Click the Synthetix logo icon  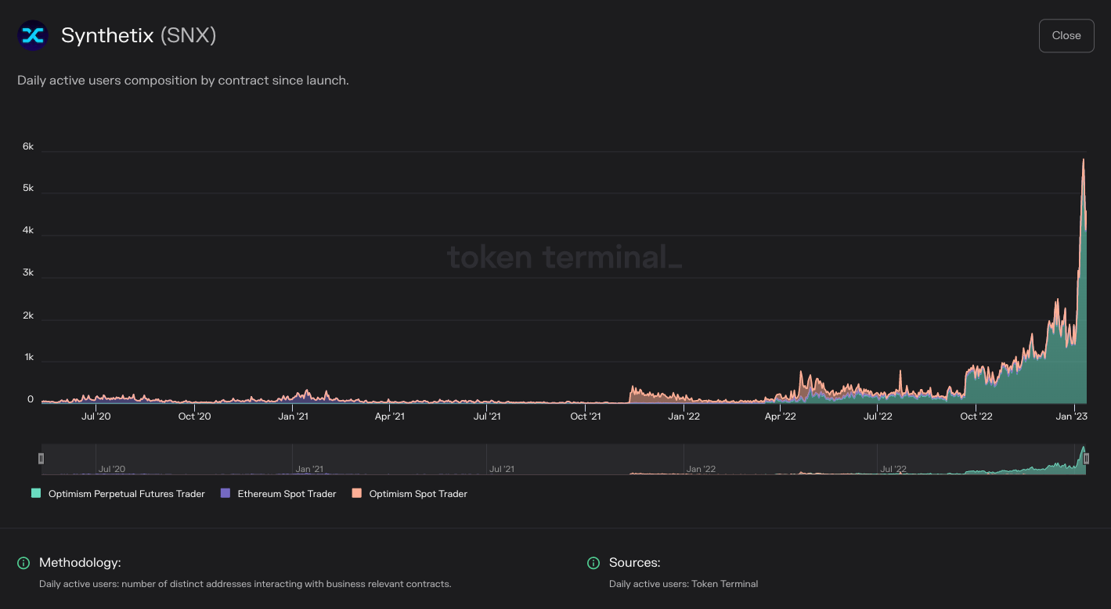pos(33,35)
